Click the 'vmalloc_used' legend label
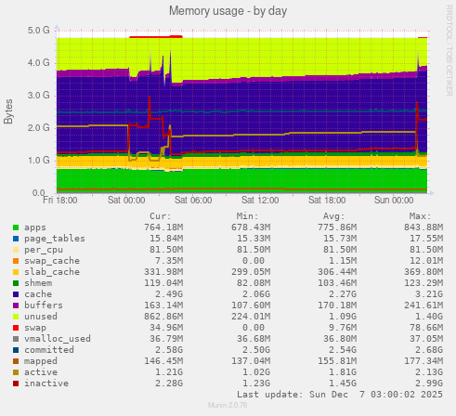 tap(58, 339)
